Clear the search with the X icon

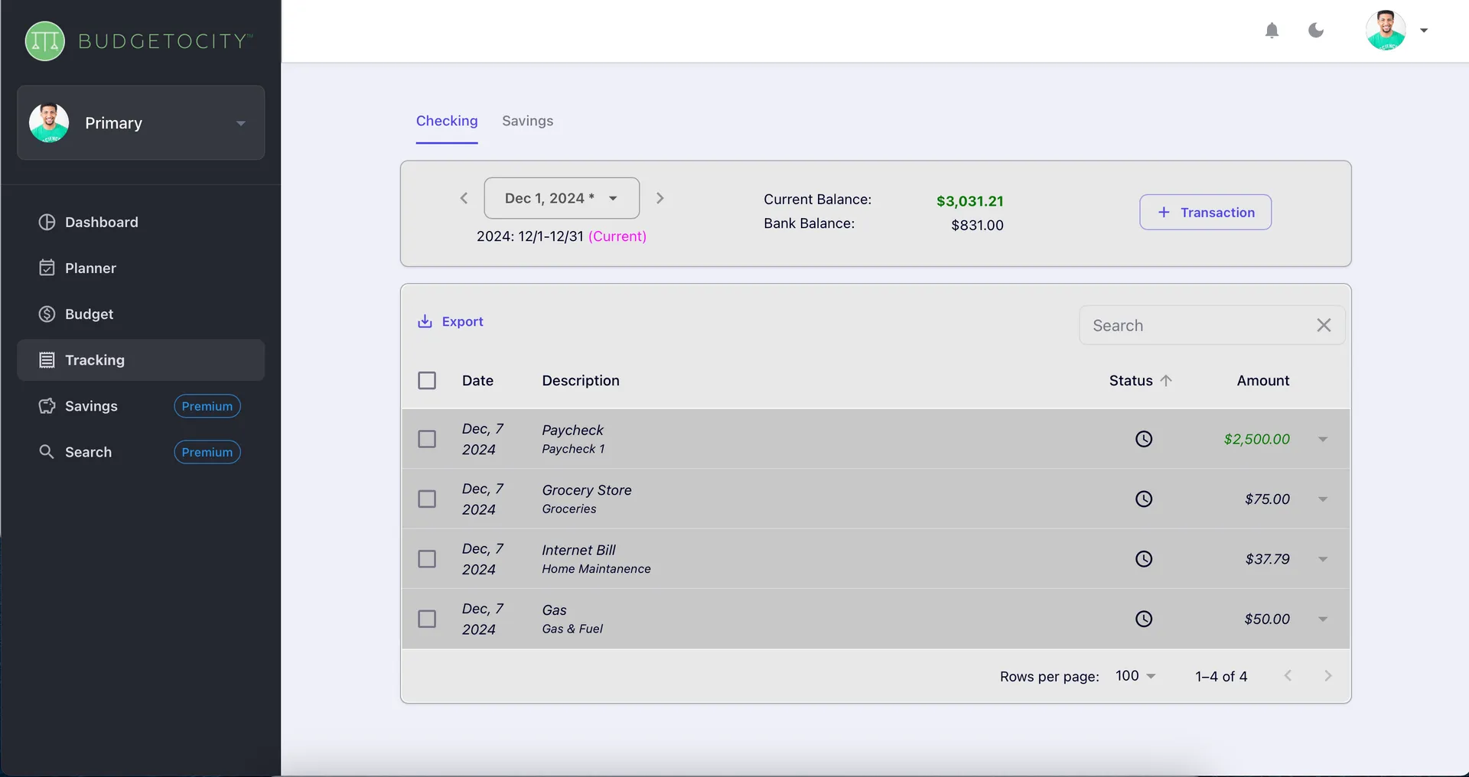click(x=1324, y=325)
